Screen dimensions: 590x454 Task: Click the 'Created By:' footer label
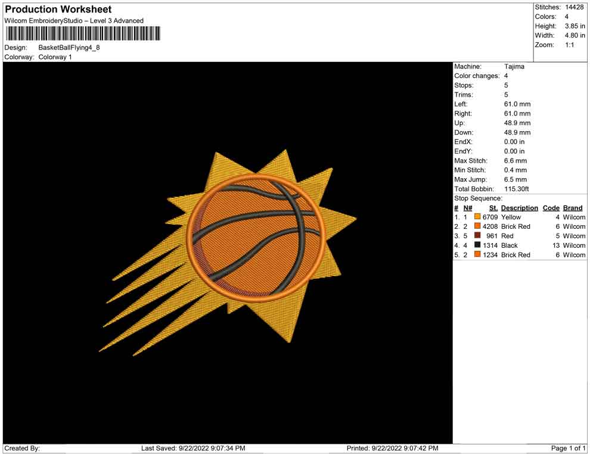point(22,448)
